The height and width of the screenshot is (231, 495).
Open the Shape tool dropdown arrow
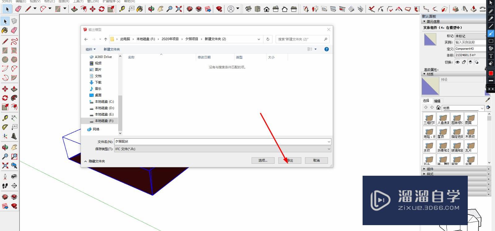pos(65,9)
